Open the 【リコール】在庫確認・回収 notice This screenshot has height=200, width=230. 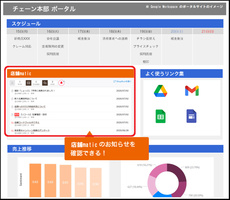[x=33, y=115]
